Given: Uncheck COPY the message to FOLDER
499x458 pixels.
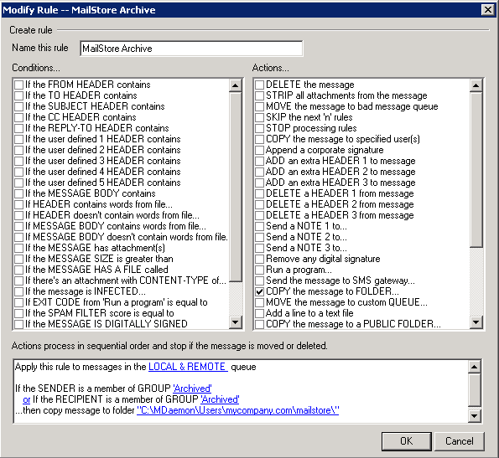Looking at the screenshot, I should coord(260,291).
